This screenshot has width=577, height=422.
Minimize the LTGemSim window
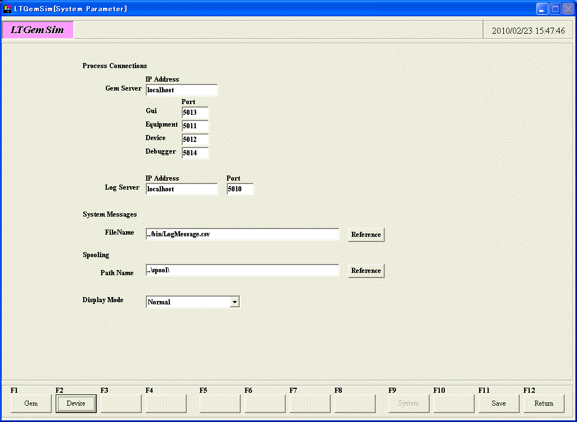click(542, 8)
